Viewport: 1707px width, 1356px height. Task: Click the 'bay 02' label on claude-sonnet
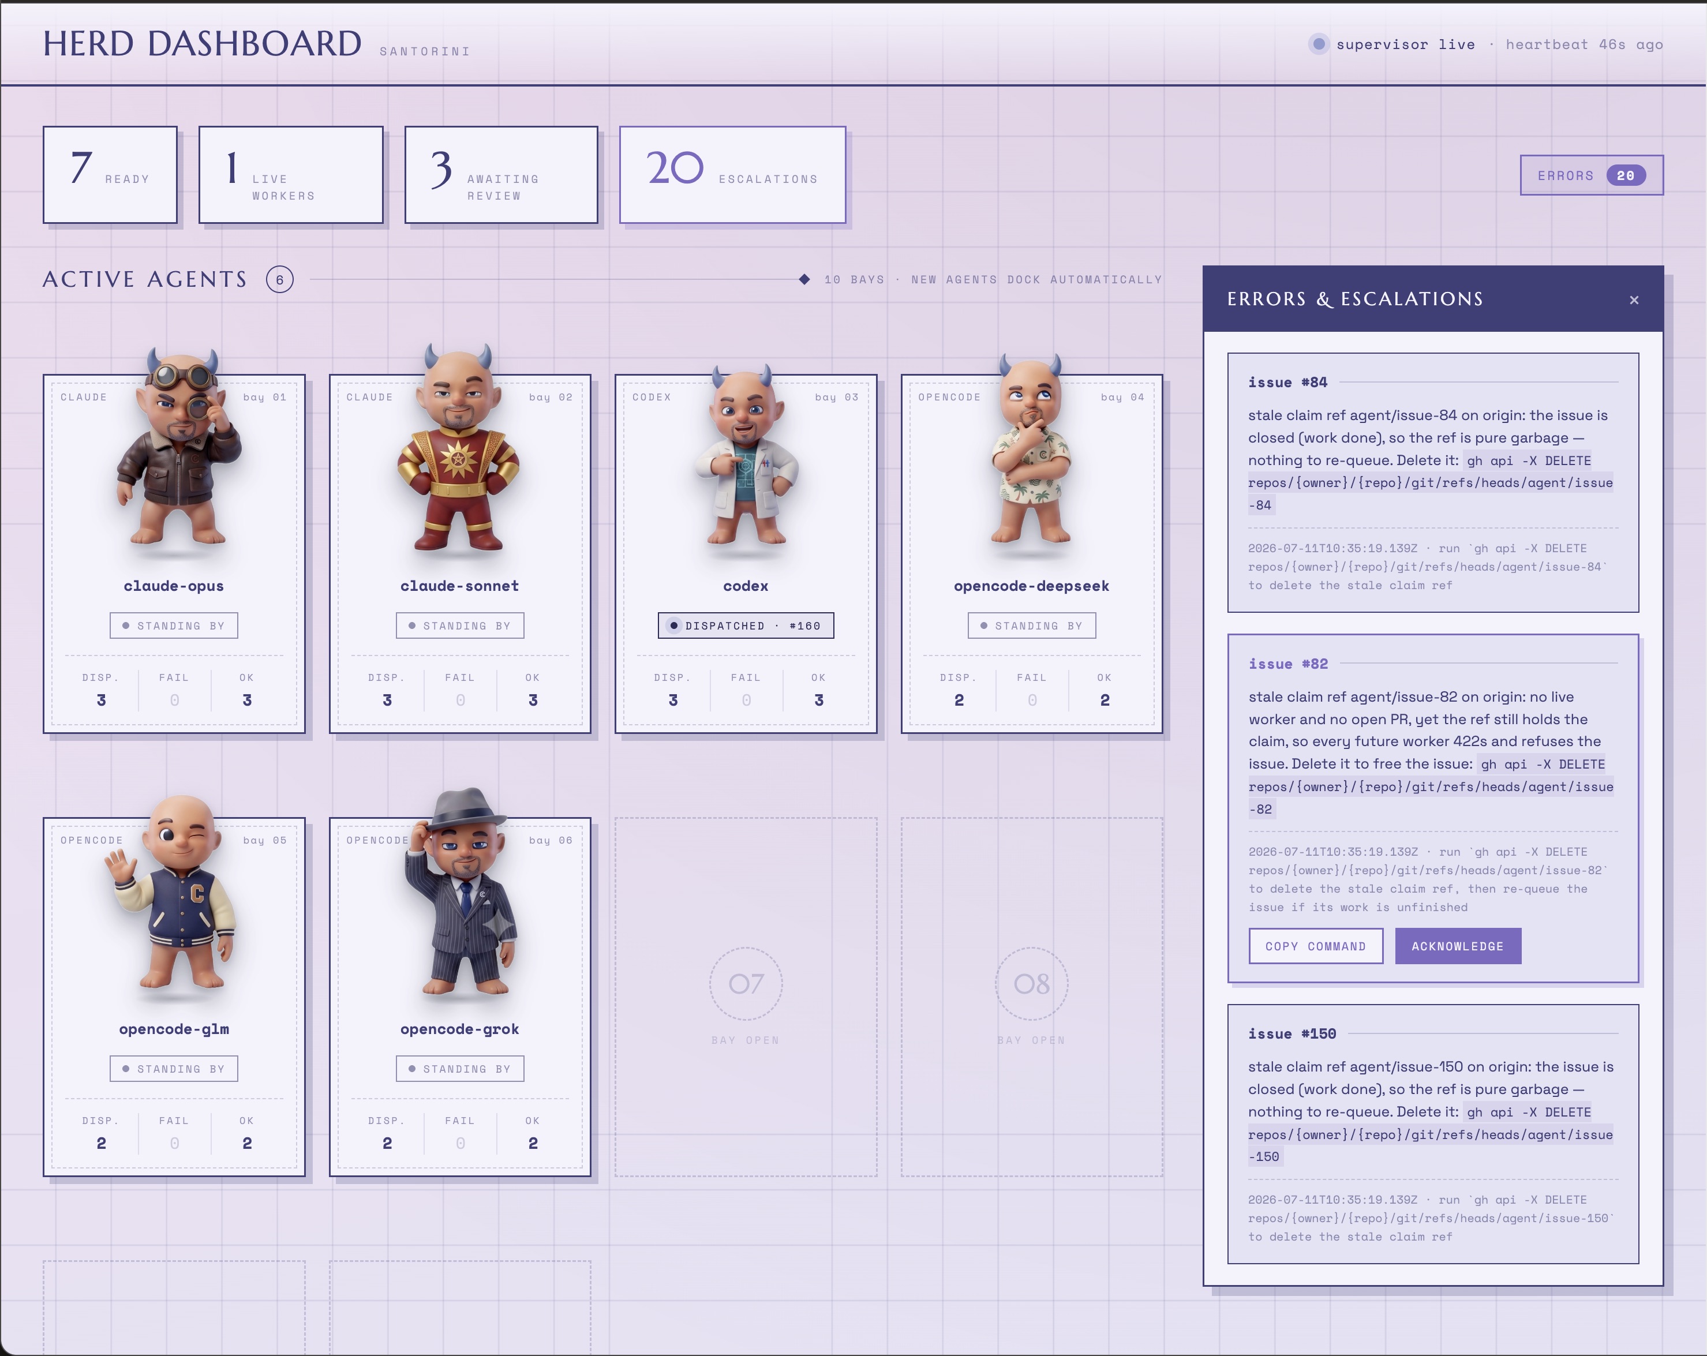(551, 396)
